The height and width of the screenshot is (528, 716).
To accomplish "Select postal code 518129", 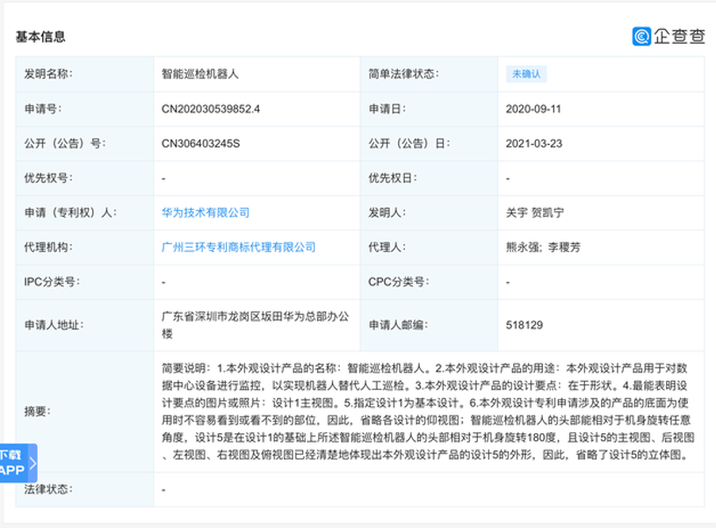I will coord(524,325).
